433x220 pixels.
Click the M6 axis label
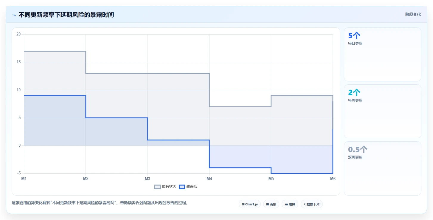[333, 179]
